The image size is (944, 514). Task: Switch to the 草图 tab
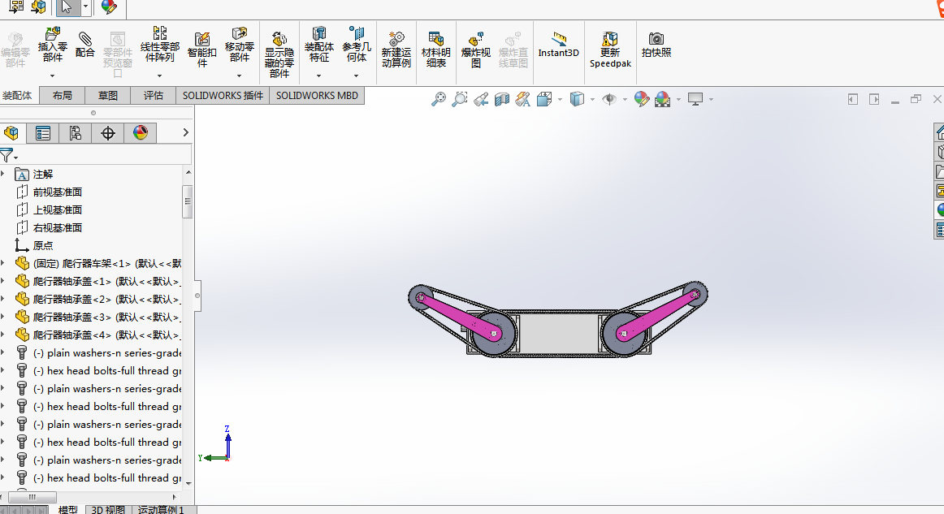click(x=108, y=95)
